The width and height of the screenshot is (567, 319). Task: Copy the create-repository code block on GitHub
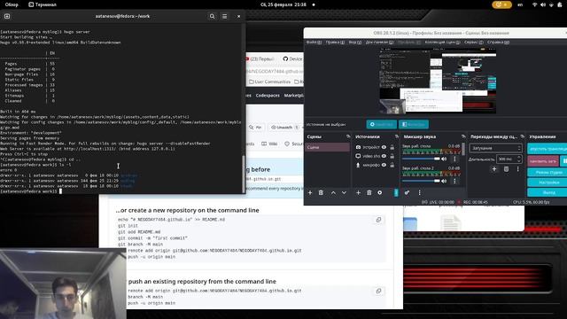378,220
